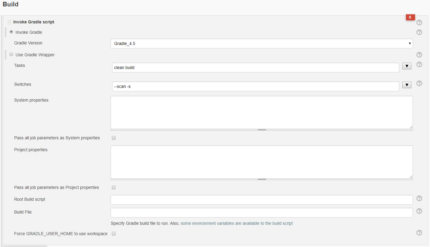The image size is (430, 247).
Task: Open environment variables available to build script link
Action: pyautogui.click(x=237, y=223)
